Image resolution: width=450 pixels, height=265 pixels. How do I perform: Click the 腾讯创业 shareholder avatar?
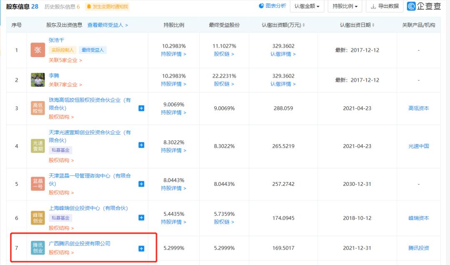38,248
